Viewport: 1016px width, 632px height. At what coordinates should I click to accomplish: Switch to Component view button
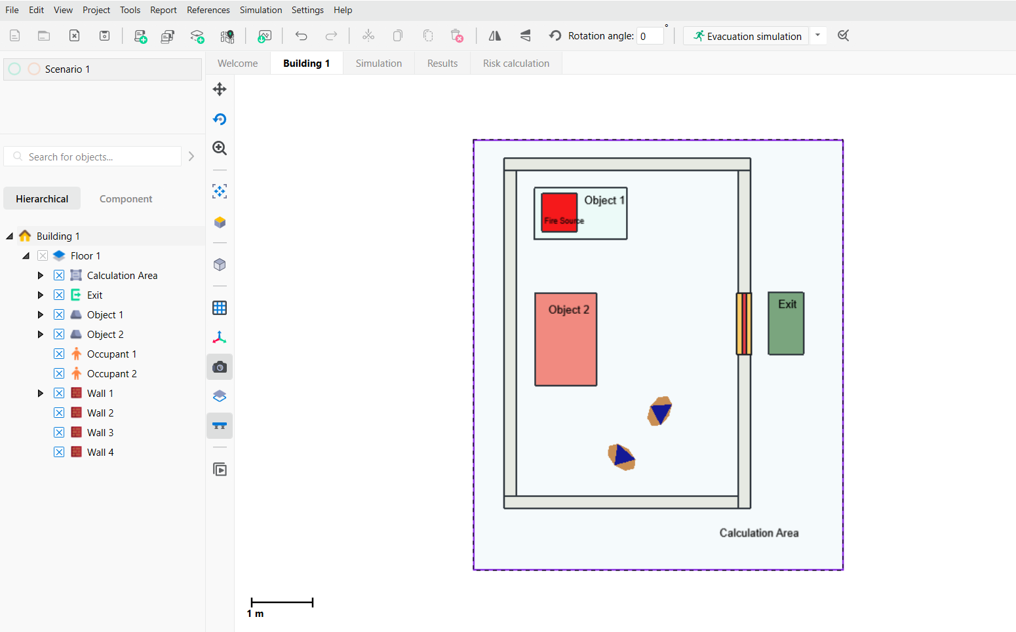pos(125,199)
